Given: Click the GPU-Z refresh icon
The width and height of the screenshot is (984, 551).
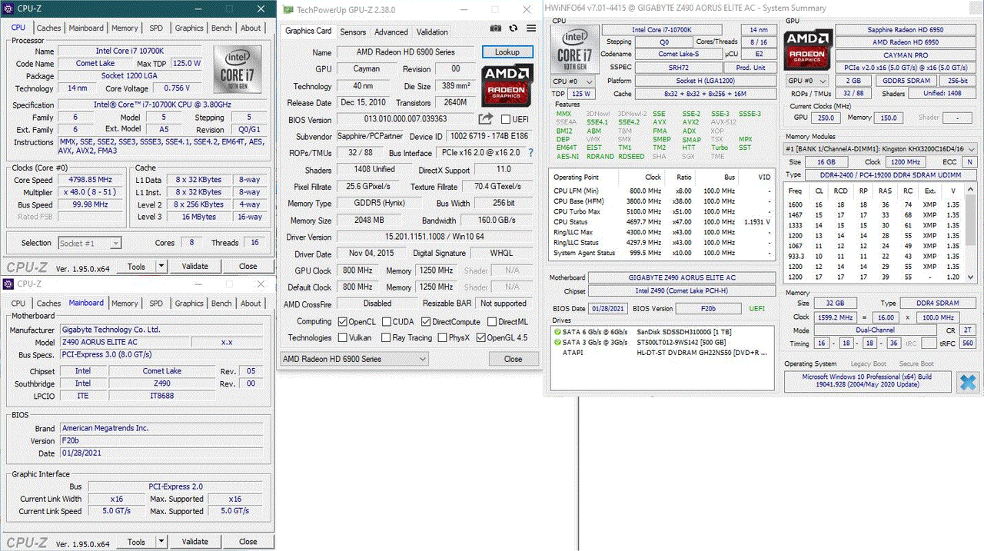Looking at the screenshot, I should coord(514,28).
